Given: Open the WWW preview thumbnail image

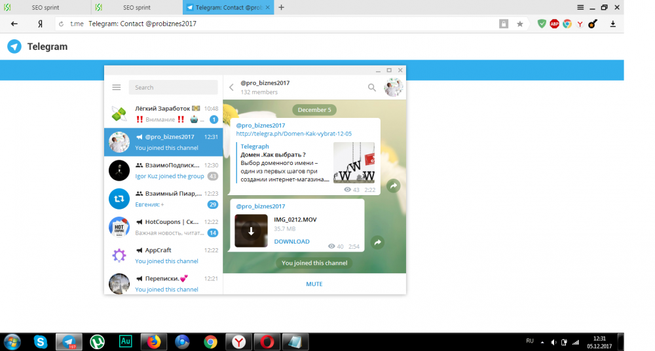Looking at the screenshot, I should click(354, 162).
